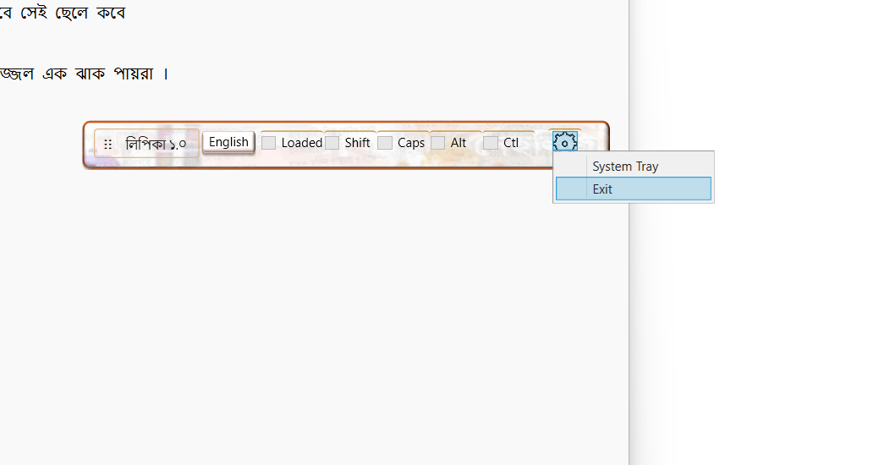Toggle the Ctl checkbox
The image size is (890, 465).
coord(491,143)
